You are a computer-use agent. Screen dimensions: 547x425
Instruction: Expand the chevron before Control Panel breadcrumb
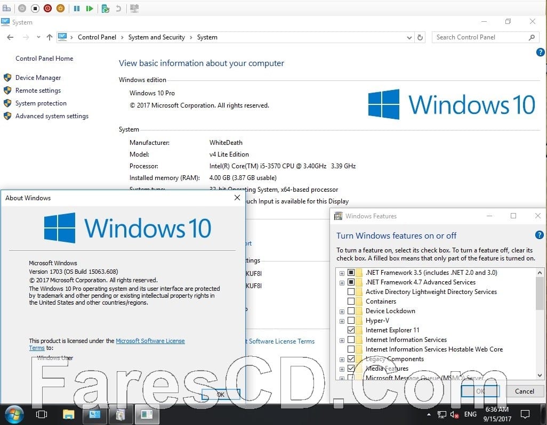point(71,38)
